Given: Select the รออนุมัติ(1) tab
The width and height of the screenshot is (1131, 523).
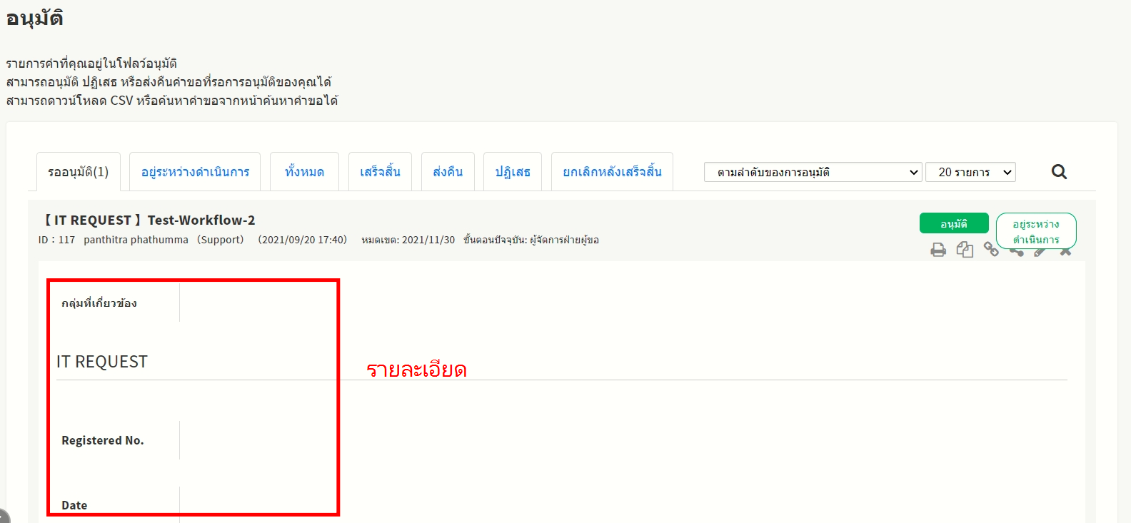Looking at the screenshot, I should [79, 172].
